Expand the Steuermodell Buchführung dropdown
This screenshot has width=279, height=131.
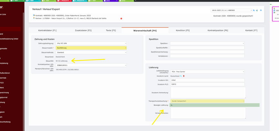91,48
